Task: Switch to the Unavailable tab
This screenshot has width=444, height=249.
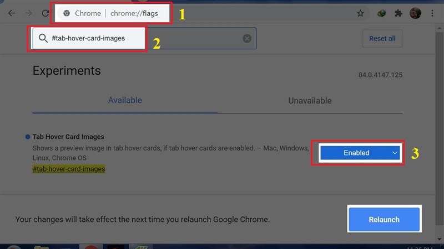Action: coord(310,101)
